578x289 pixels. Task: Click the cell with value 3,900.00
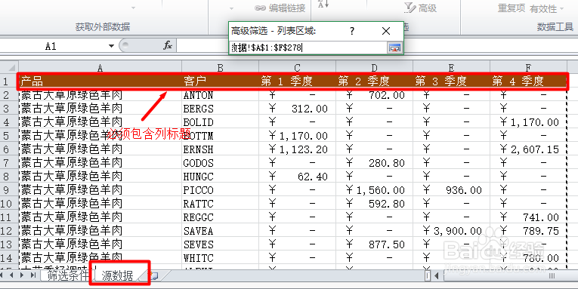point(451,231)
